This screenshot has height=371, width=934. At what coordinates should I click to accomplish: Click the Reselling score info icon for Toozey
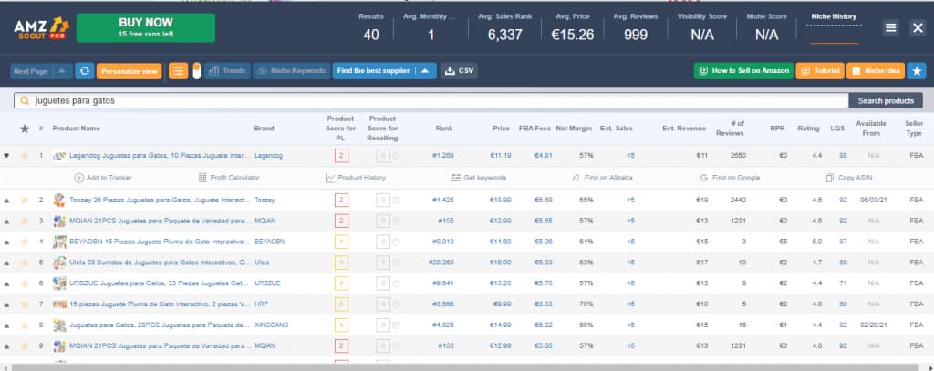click(x=396, y=201)
